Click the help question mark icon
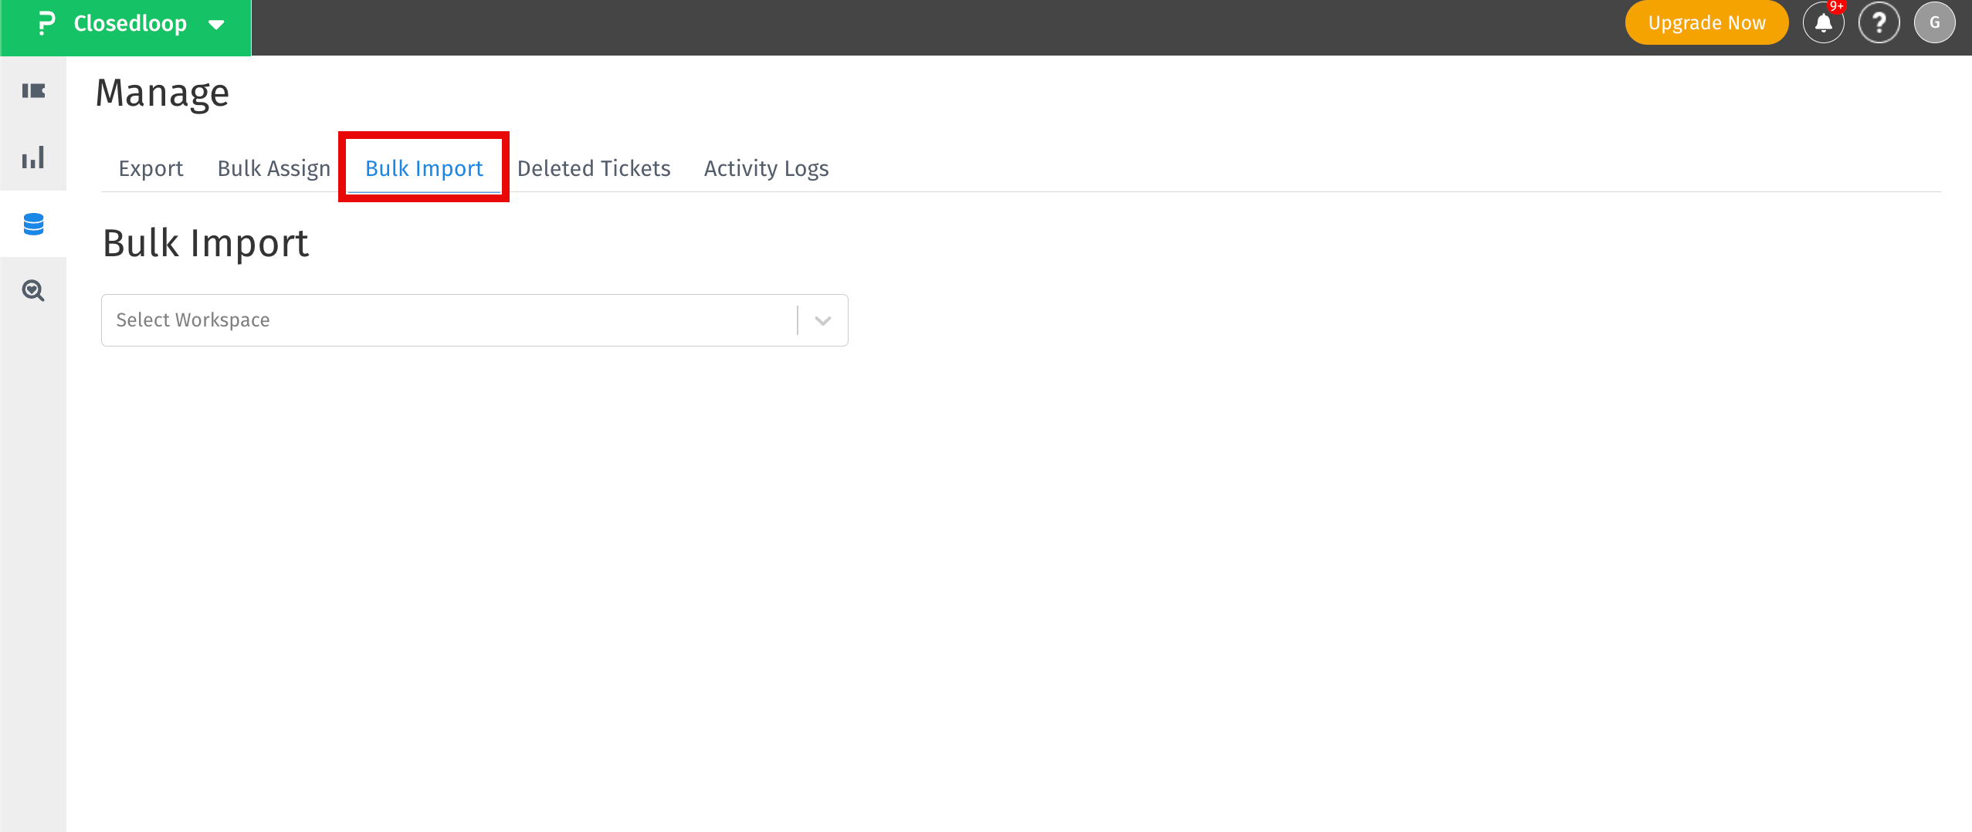 [1879, 23]
